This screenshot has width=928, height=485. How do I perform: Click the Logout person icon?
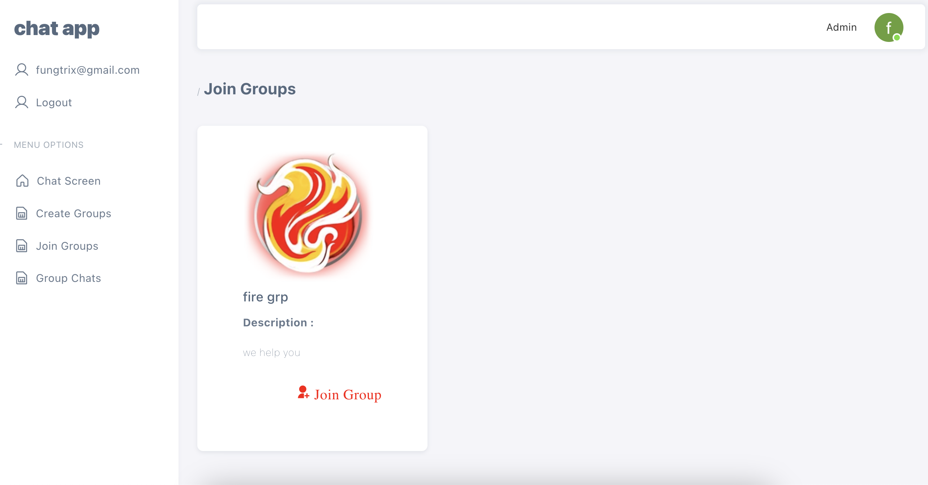pyautogui.click(x=22, y=102)
